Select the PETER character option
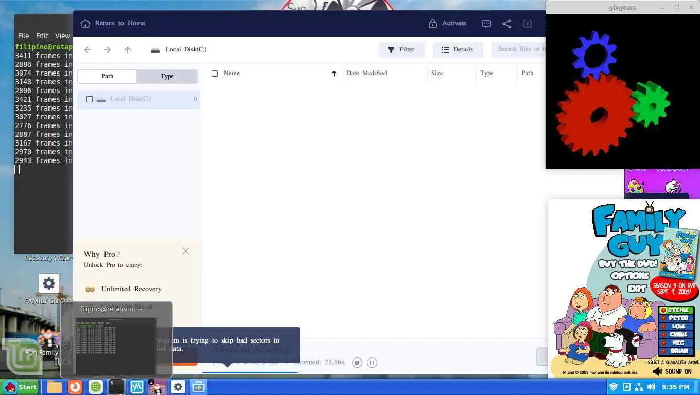This screenshot has height=395, width=700. point(676,318)
